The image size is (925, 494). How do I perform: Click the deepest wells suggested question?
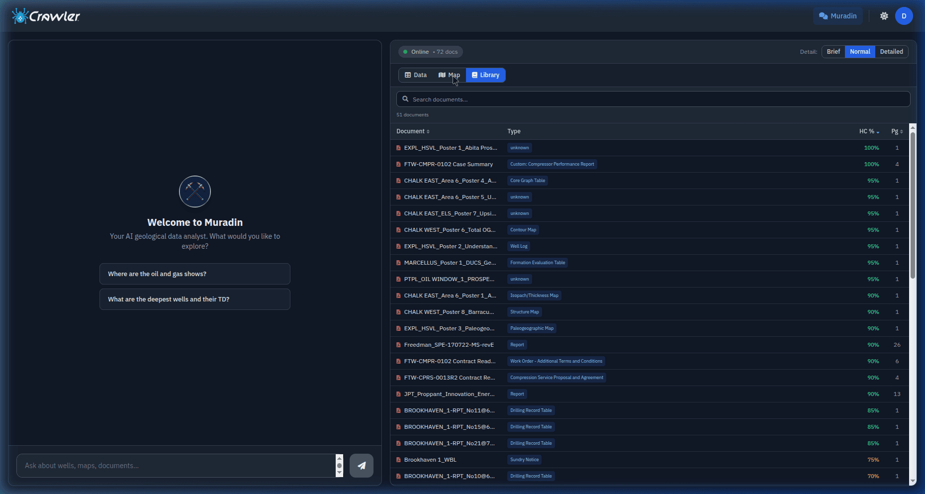click(x=194, y=299)
